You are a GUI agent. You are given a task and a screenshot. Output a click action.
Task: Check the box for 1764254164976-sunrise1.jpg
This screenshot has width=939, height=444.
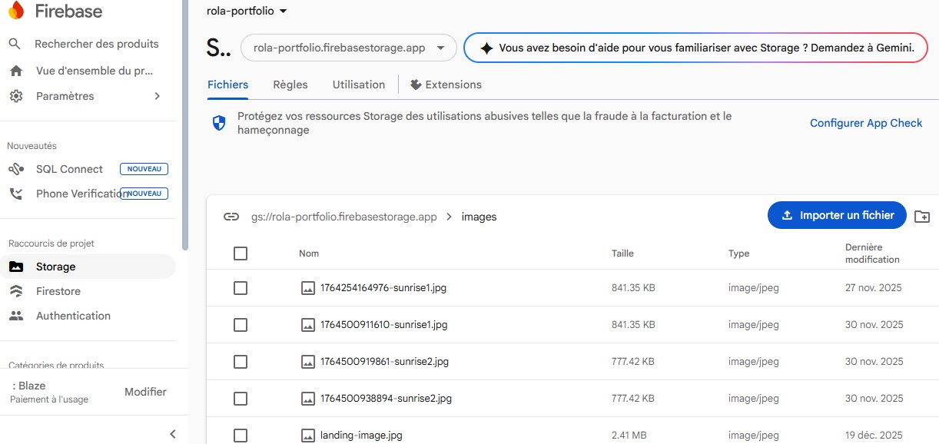coord(241,288)
